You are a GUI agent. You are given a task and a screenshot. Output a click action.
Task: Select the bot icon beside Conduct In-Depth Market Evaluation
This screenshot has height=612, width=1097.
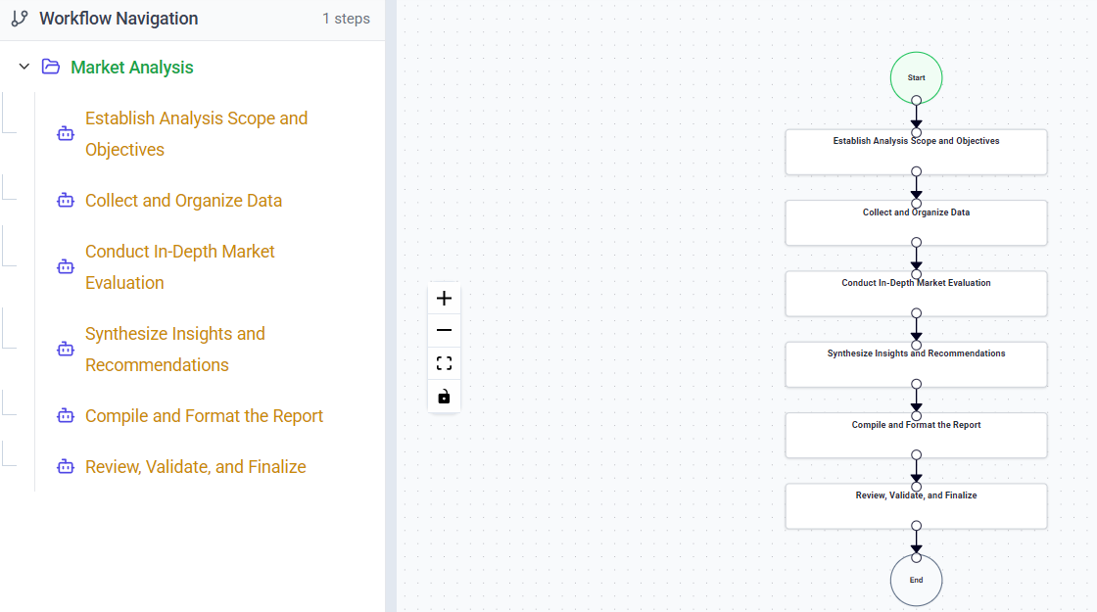click(65, 266)
